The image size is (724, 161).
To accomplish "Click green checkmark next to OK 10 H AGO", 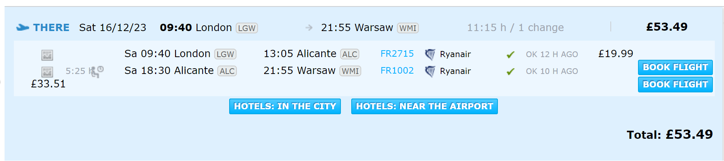I will (510, 72).
